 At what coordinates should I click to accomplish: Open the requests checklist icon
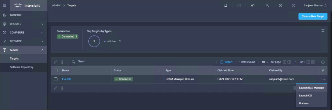[x=239, y=5]
